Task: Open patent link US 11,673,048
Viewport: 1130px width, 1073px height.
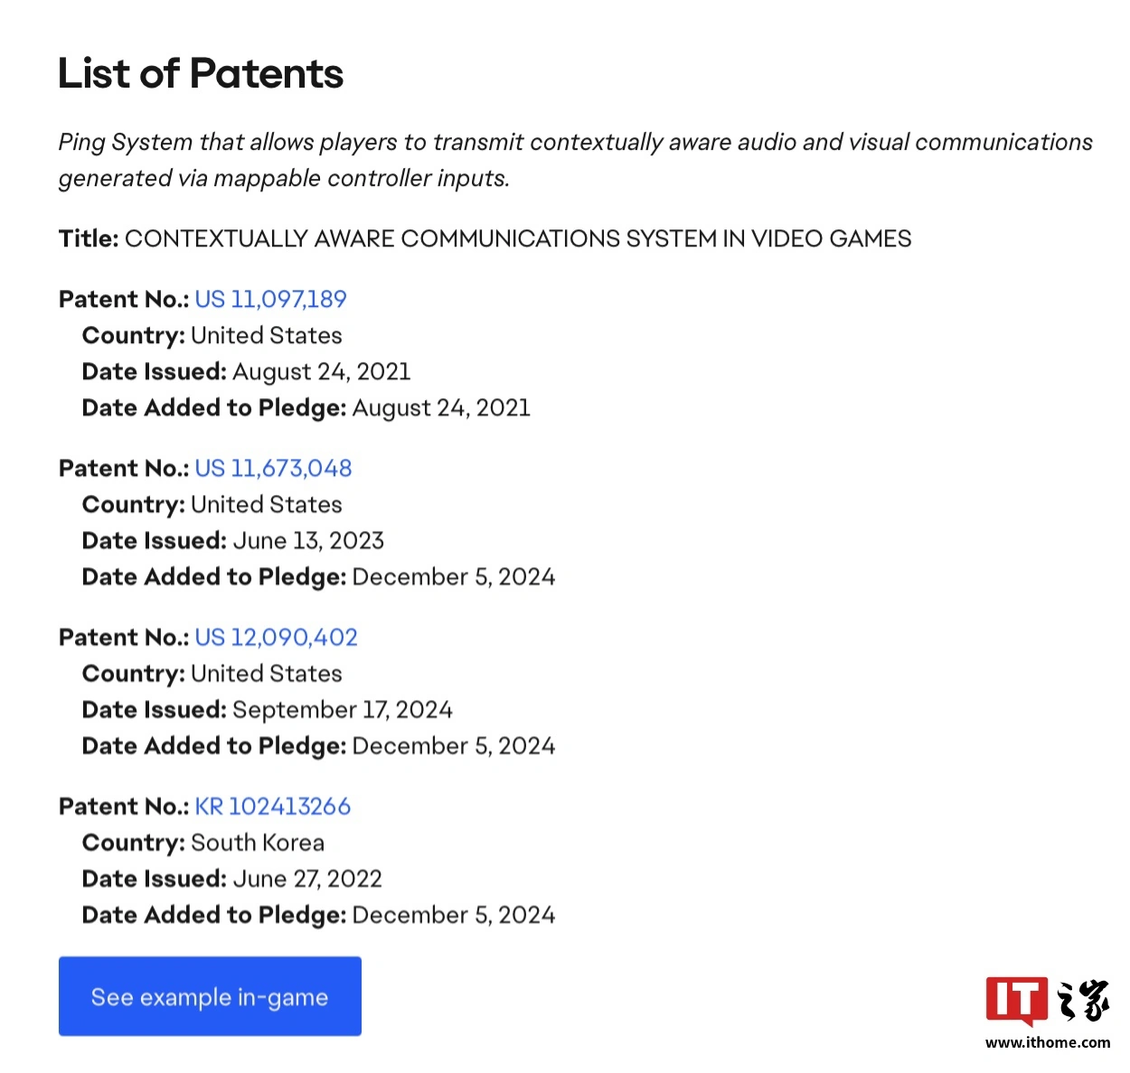Action: point(273,468)
